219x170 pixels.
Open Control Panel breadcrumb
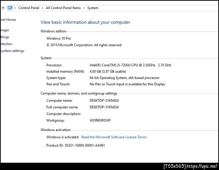pyautogui.click(x=28, y=8)
